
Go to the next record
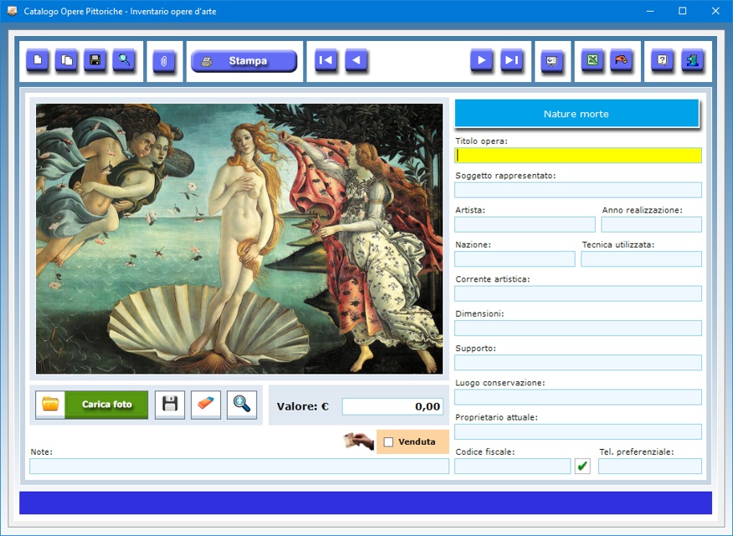click(x=481, y=60)
